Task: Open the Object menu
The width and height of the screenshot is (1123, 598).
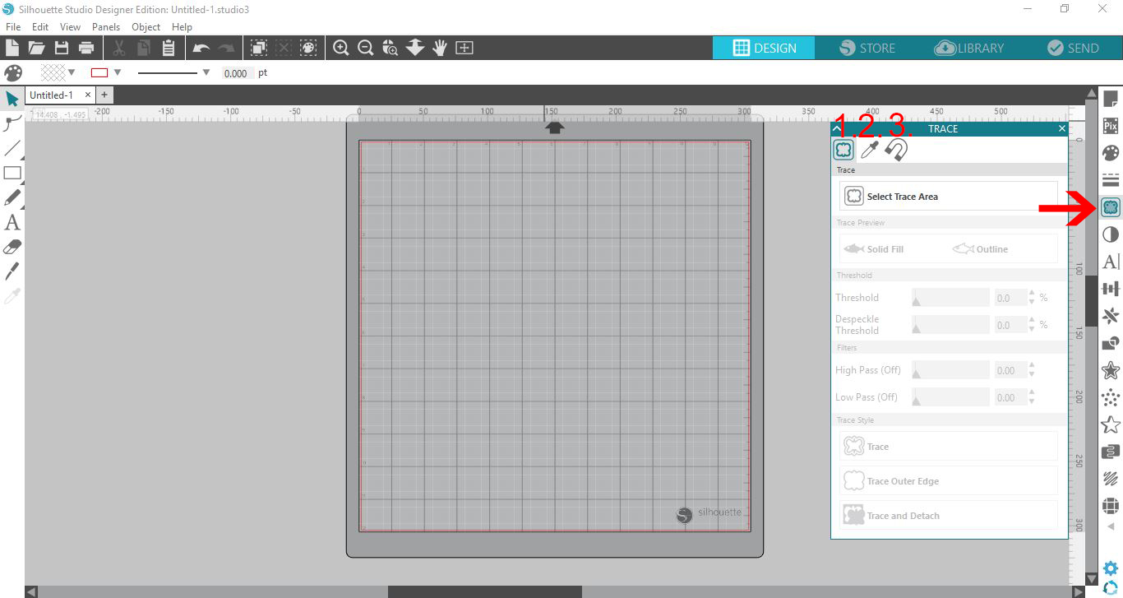Action: (x=146, y=27)
